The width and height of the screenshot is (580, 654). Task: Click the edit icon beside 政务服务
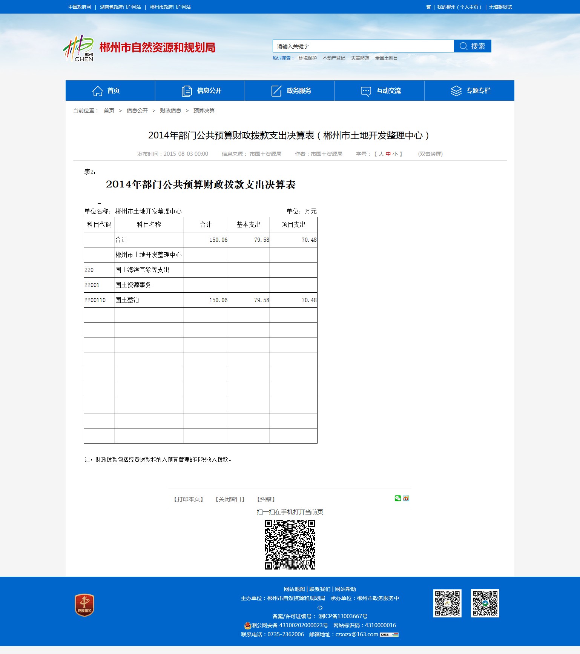pyautogui.click(x=276, y=91)
